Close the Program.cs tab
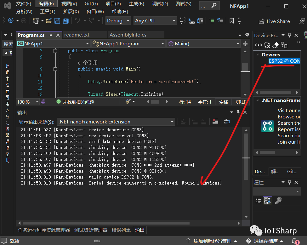This screenshot has width=307, height=245. (x=58, y=35)
